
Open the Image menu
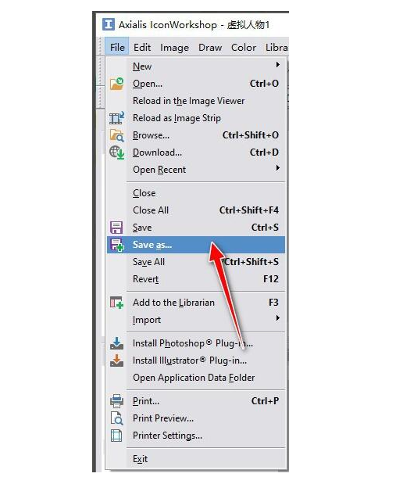pos(174,48)
